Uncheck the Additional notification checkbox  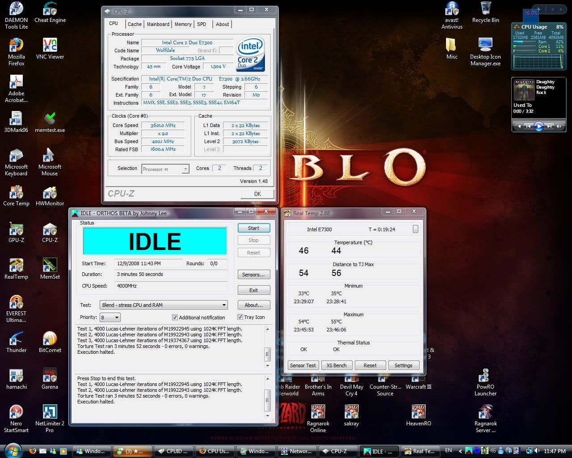click(x=175, y=318)
